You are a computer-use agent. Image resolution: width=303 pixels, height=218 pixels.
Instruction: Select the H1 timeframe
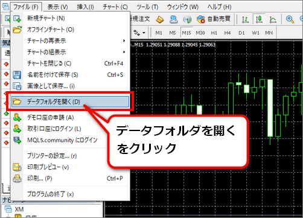pos(214,33)
